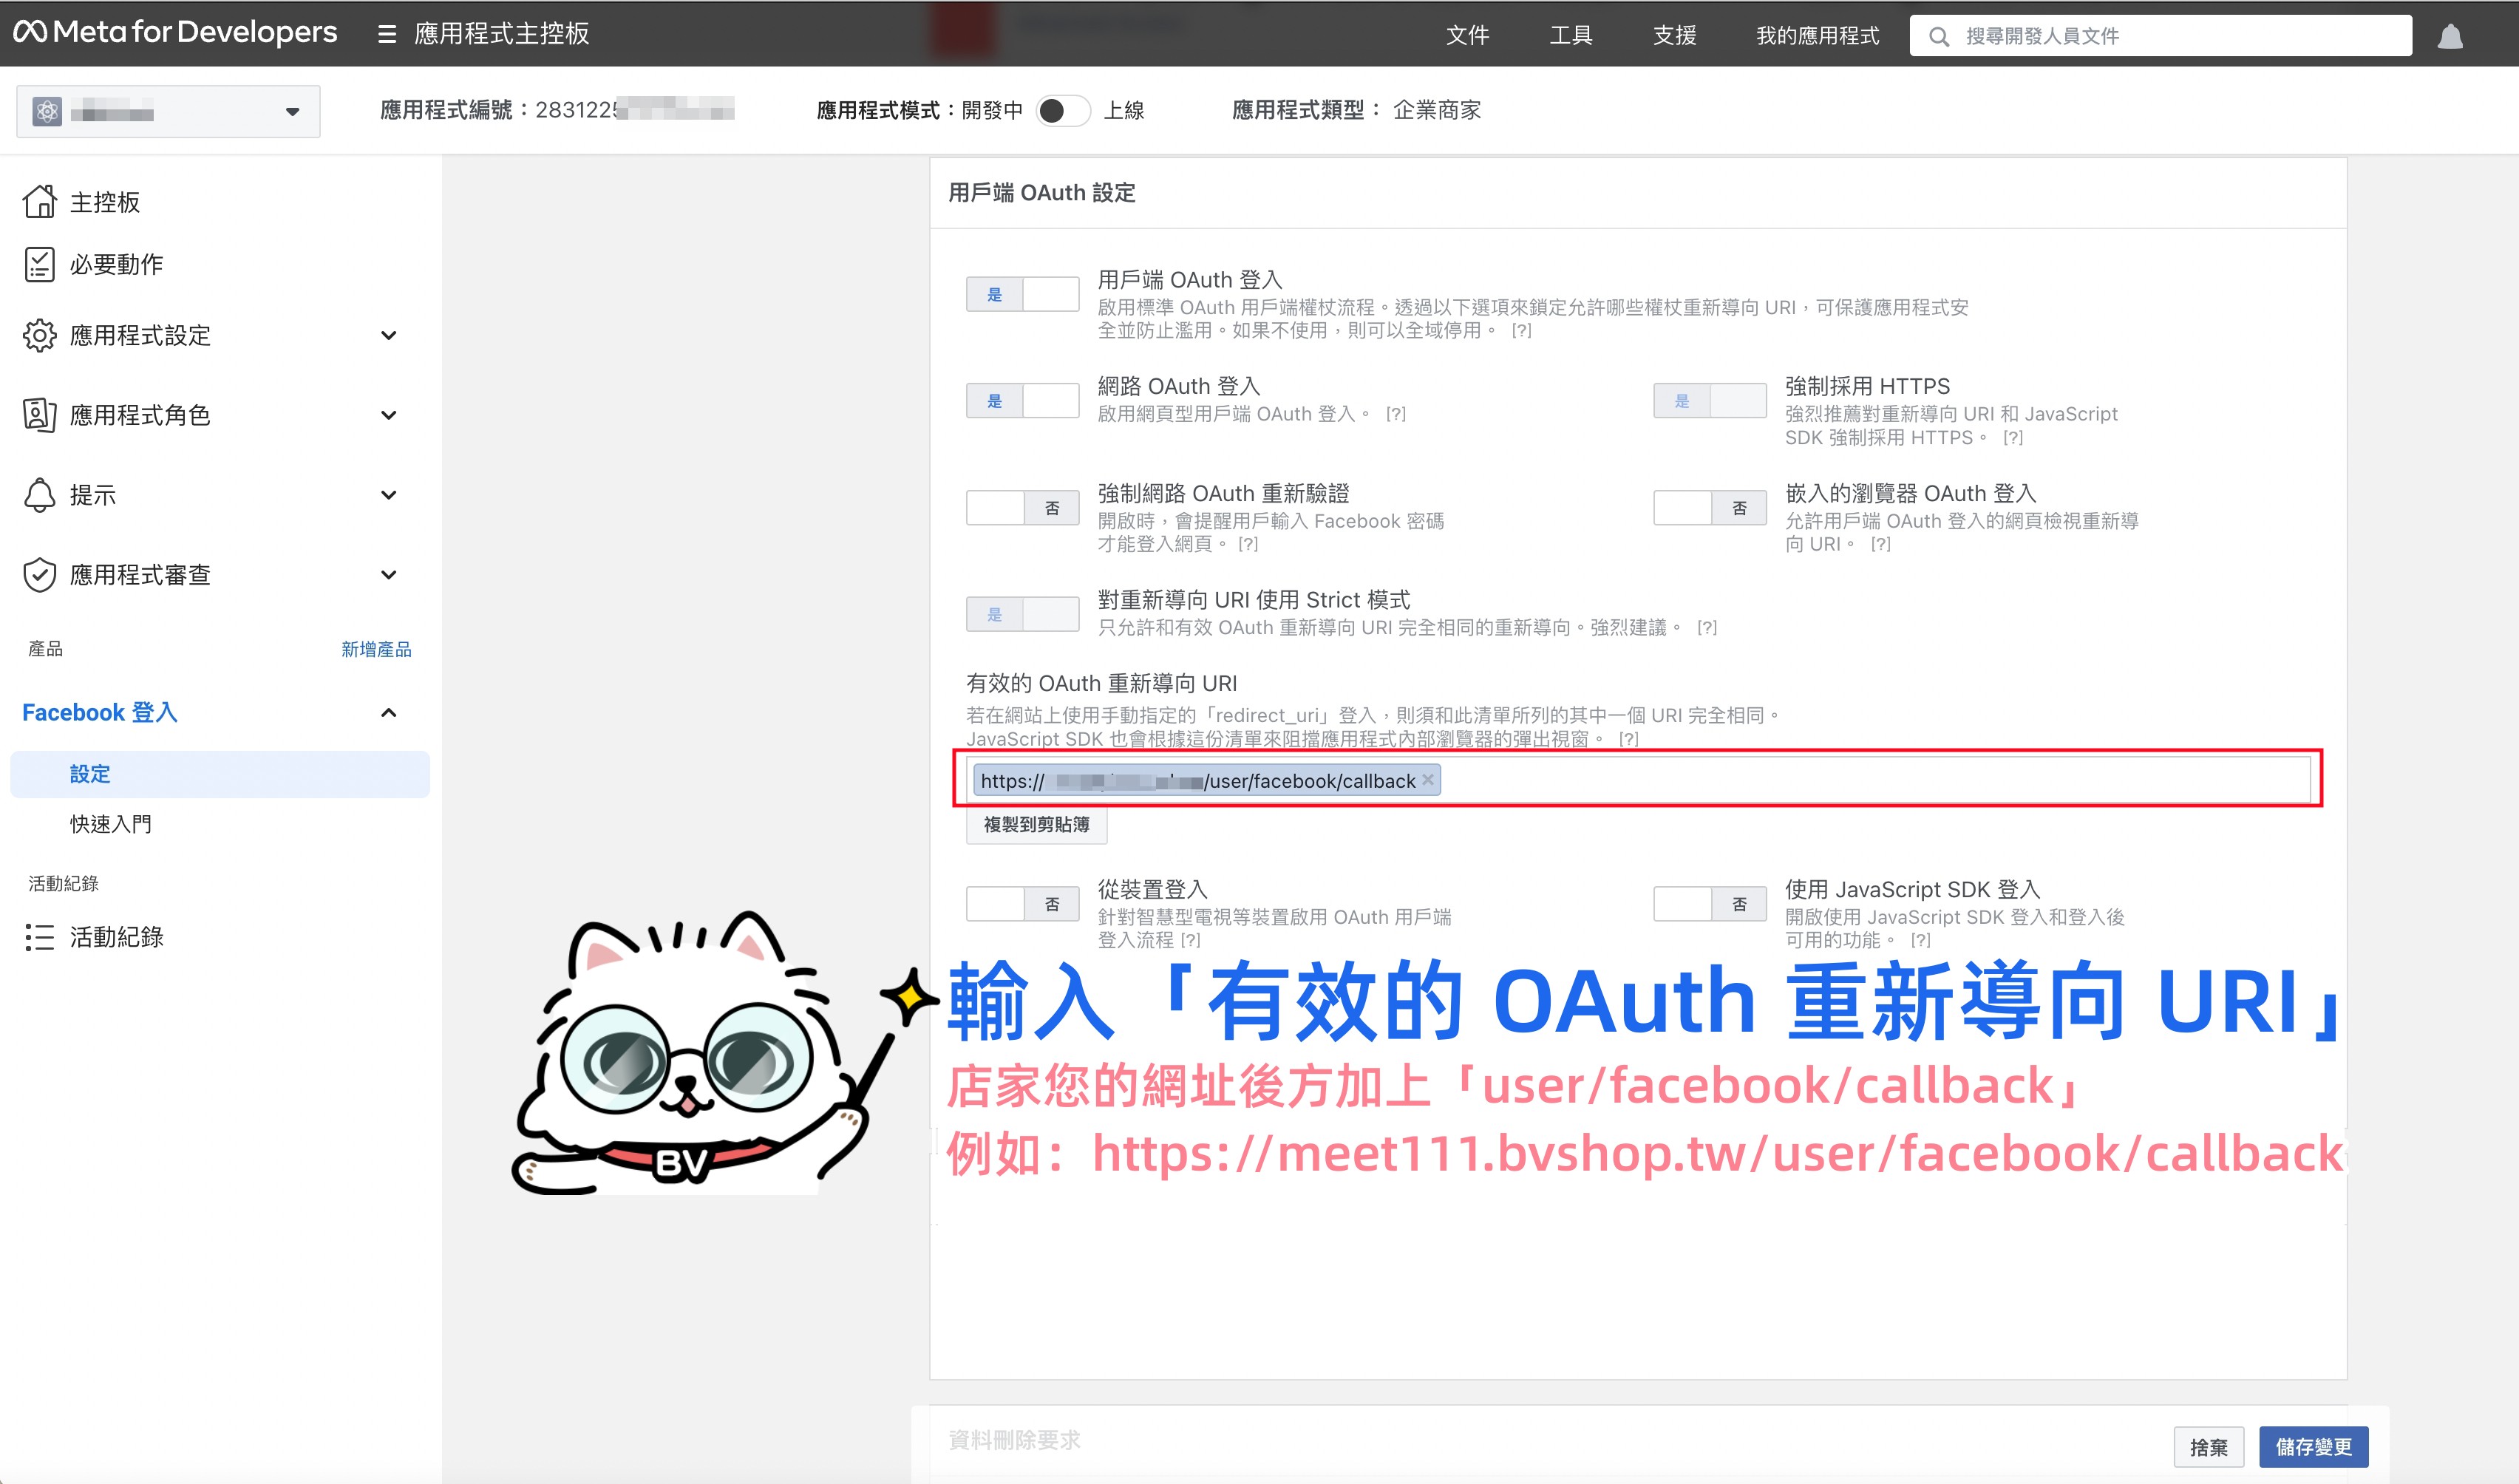This screenshot has width=2519, height=1484.
Task: Click 新增產品 link
Action: click(x=376, y=649)
